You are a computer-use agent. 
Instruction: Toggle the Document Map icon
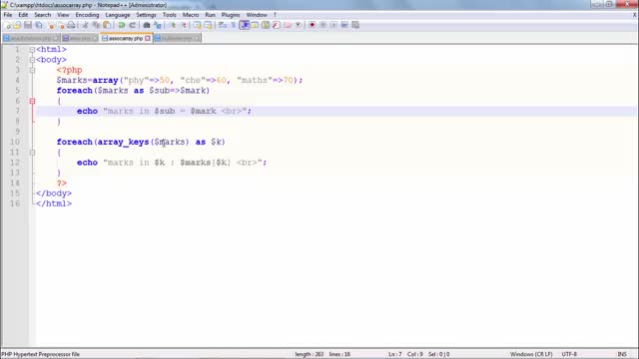(266, 25)
